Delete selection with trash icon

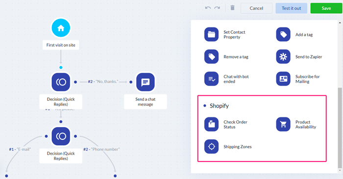232,8
